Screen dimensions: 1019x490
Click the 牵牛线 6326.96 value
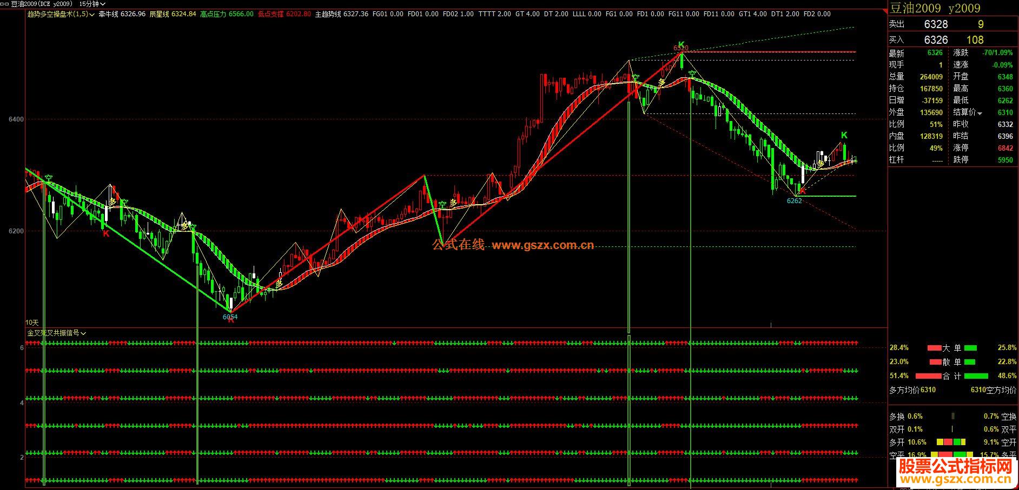(x=122, y=14)
